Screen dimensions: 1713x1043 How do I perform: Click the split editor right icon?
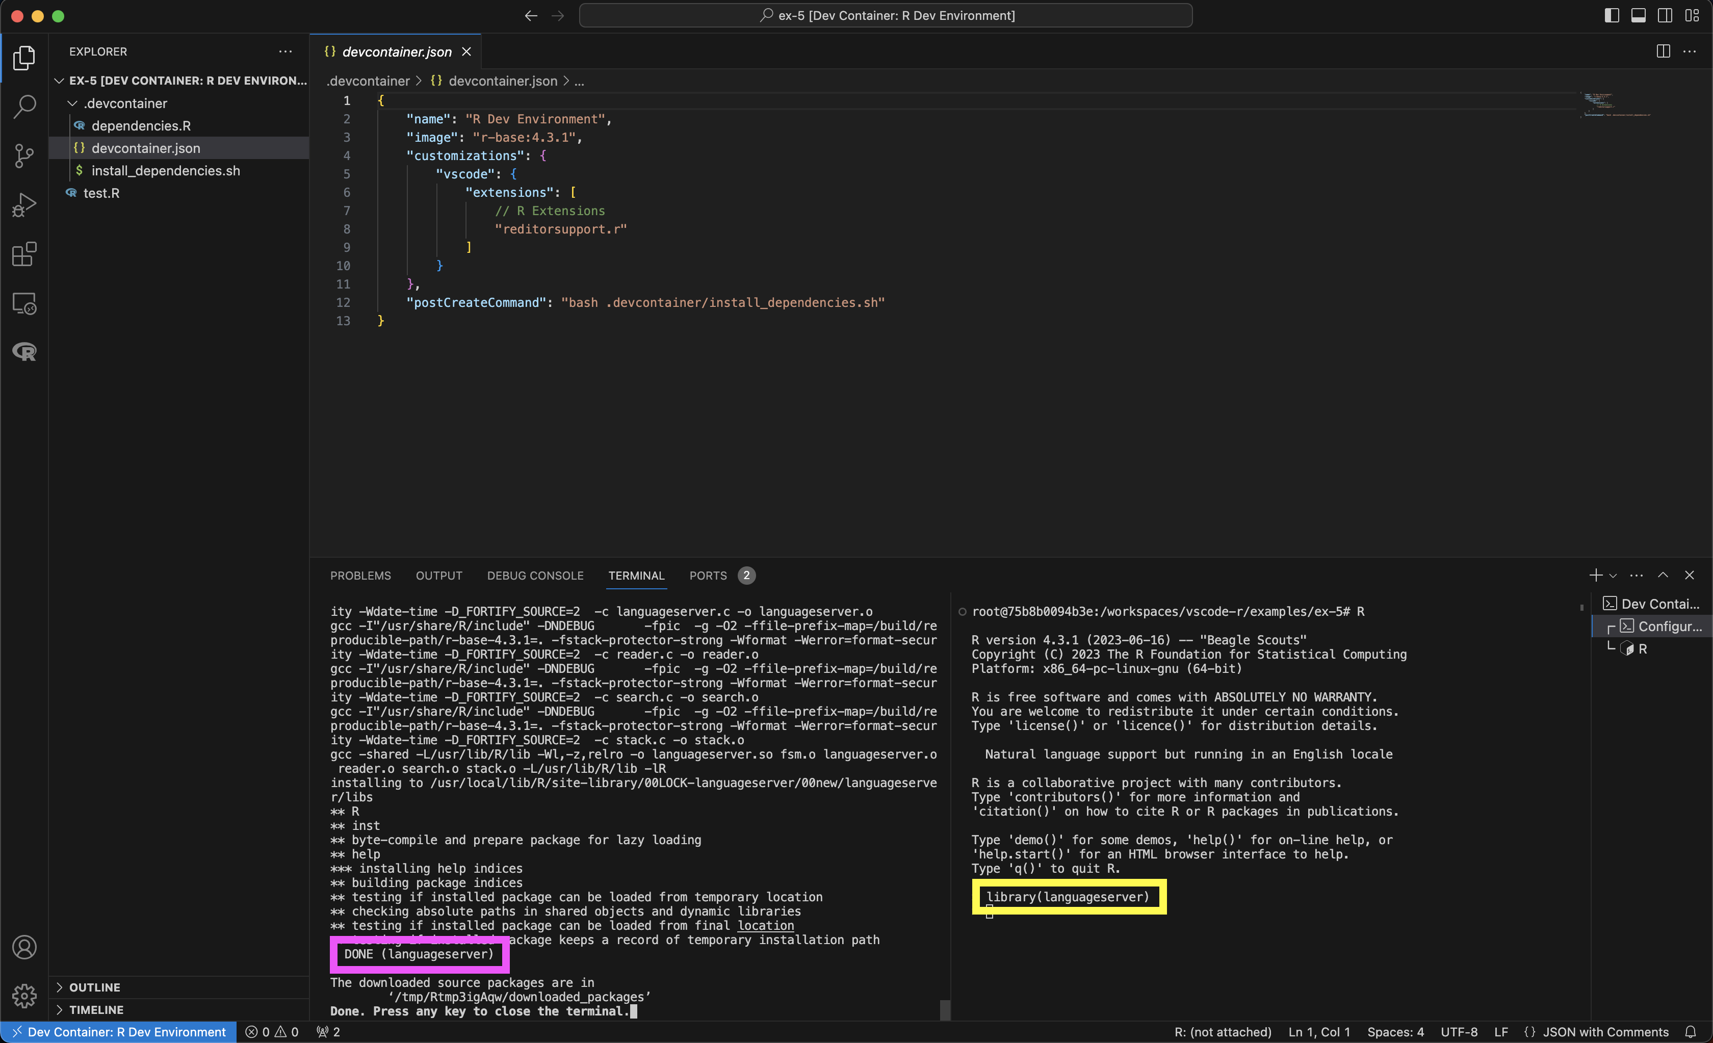pyautogui.click(x=1663, y=51)
